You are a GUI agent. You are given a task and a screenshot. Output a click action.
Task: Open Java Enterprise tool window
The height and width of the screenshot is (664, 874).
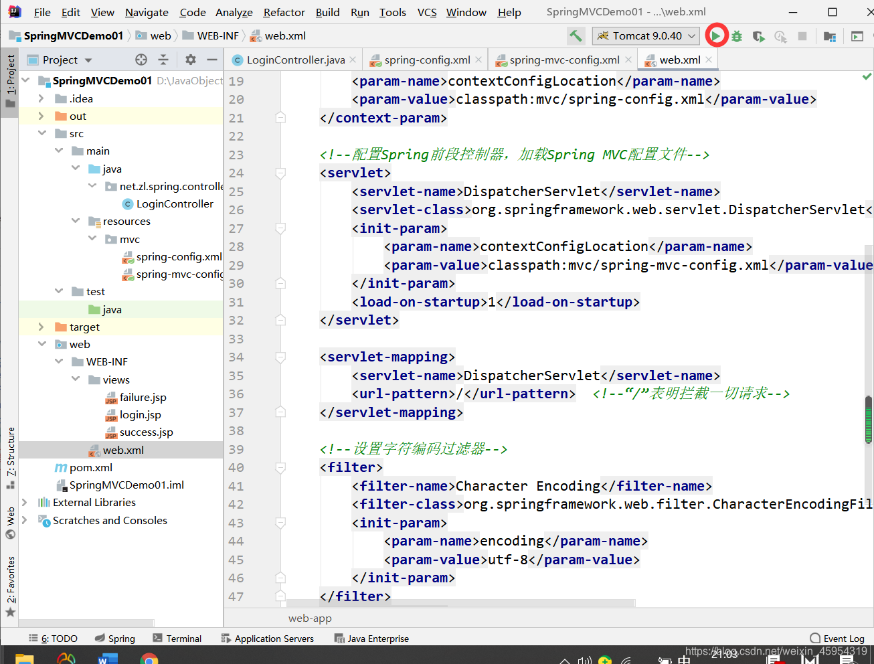pyautogui.click(x=371, y=639)
